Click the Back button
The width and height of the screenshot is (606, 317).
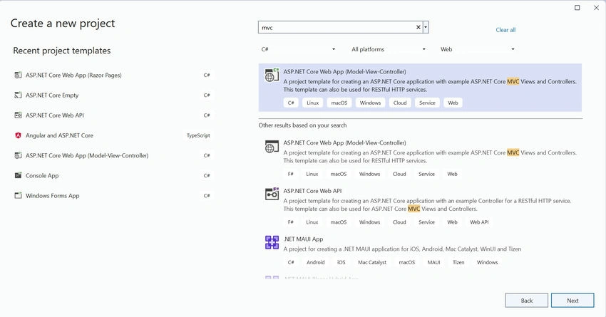(526, 301)
